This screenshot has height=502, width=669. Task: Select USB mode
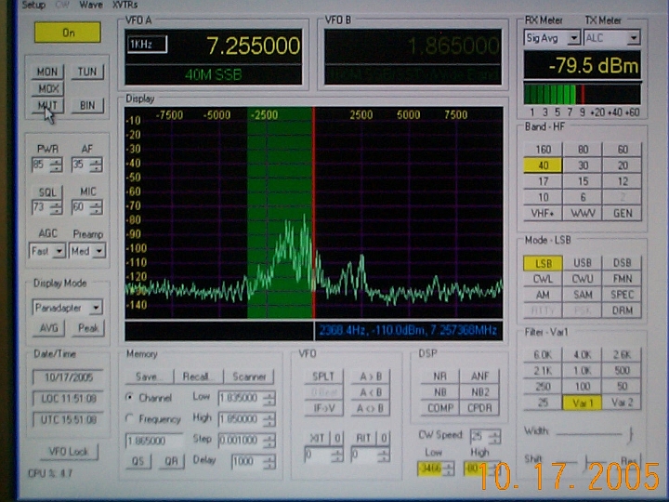tap(583, 263)
